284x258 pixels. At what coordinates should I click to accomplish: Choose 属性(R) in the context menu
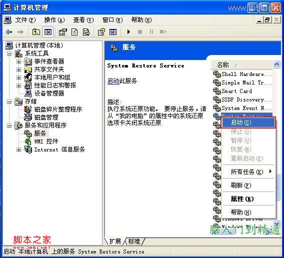click(x=248, y=199)
